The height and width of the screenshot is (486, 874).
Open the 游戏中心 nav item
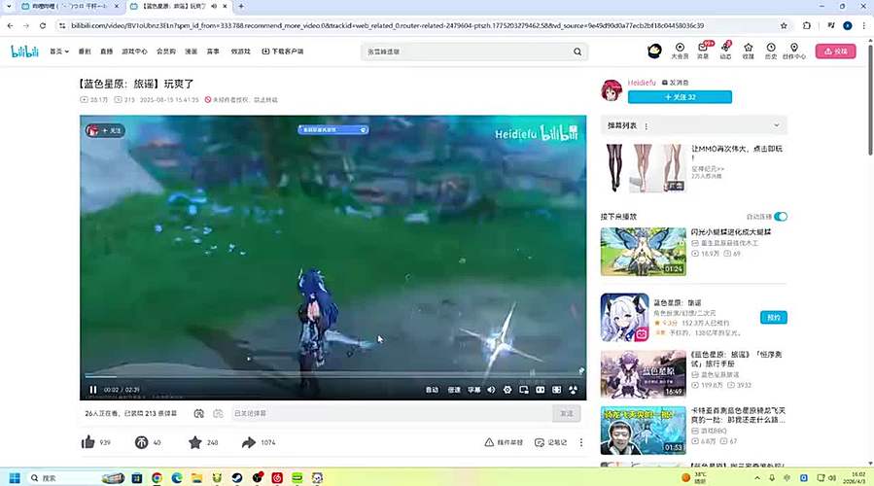134,52
